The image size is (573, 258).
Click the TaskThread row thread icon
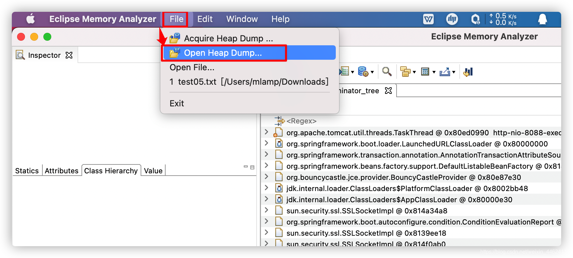click(x=278, y=132)
